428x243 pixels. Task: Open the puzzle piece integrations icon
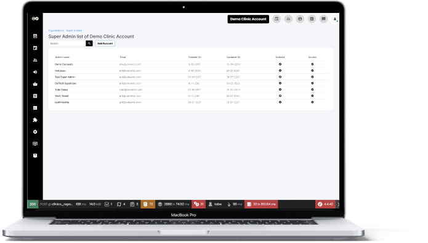(35, 120)
